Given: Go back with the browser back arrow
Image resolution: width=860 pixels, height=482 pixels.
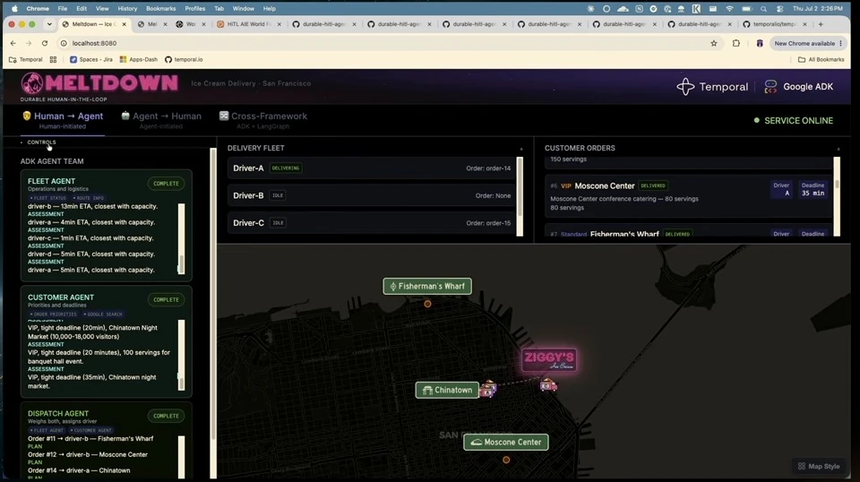Looking at the screenshot, I should coord(13,43).
